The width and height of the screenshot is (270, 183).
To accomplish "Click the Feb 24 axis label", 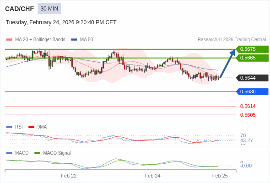I will 152,176.
